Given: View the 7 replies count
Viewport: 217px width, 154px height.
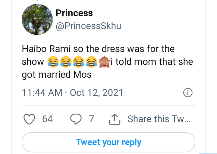Looking at the screenshot, I should pyautogui.click(x=92, y=119).
